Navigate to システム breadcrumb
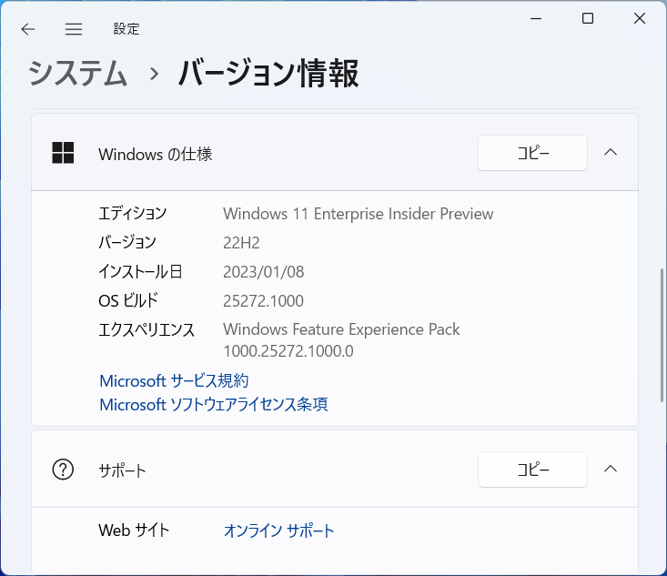The image size is (667, 576). pos(77,73)
